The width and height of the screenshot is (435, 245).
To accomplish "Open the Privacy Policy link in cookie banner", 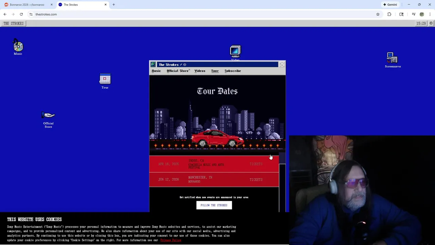I will [x=171, y=240].
